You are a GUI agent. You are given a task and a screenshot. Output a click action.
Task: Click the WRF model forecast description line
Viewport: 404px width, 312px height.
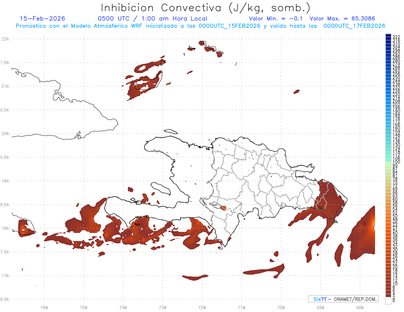[x=200, y=26]
